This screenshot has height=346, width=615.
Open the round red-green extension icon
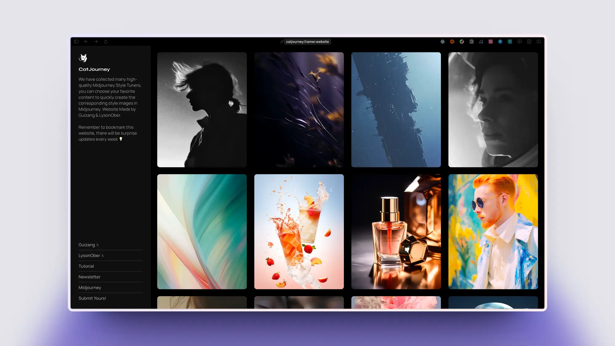click(x=462, y=42)
